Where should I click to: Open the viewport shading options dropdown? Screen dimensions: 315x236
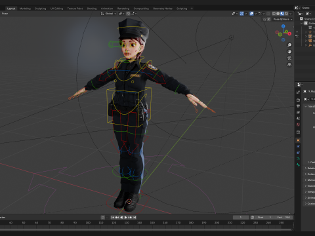[291, 14]
